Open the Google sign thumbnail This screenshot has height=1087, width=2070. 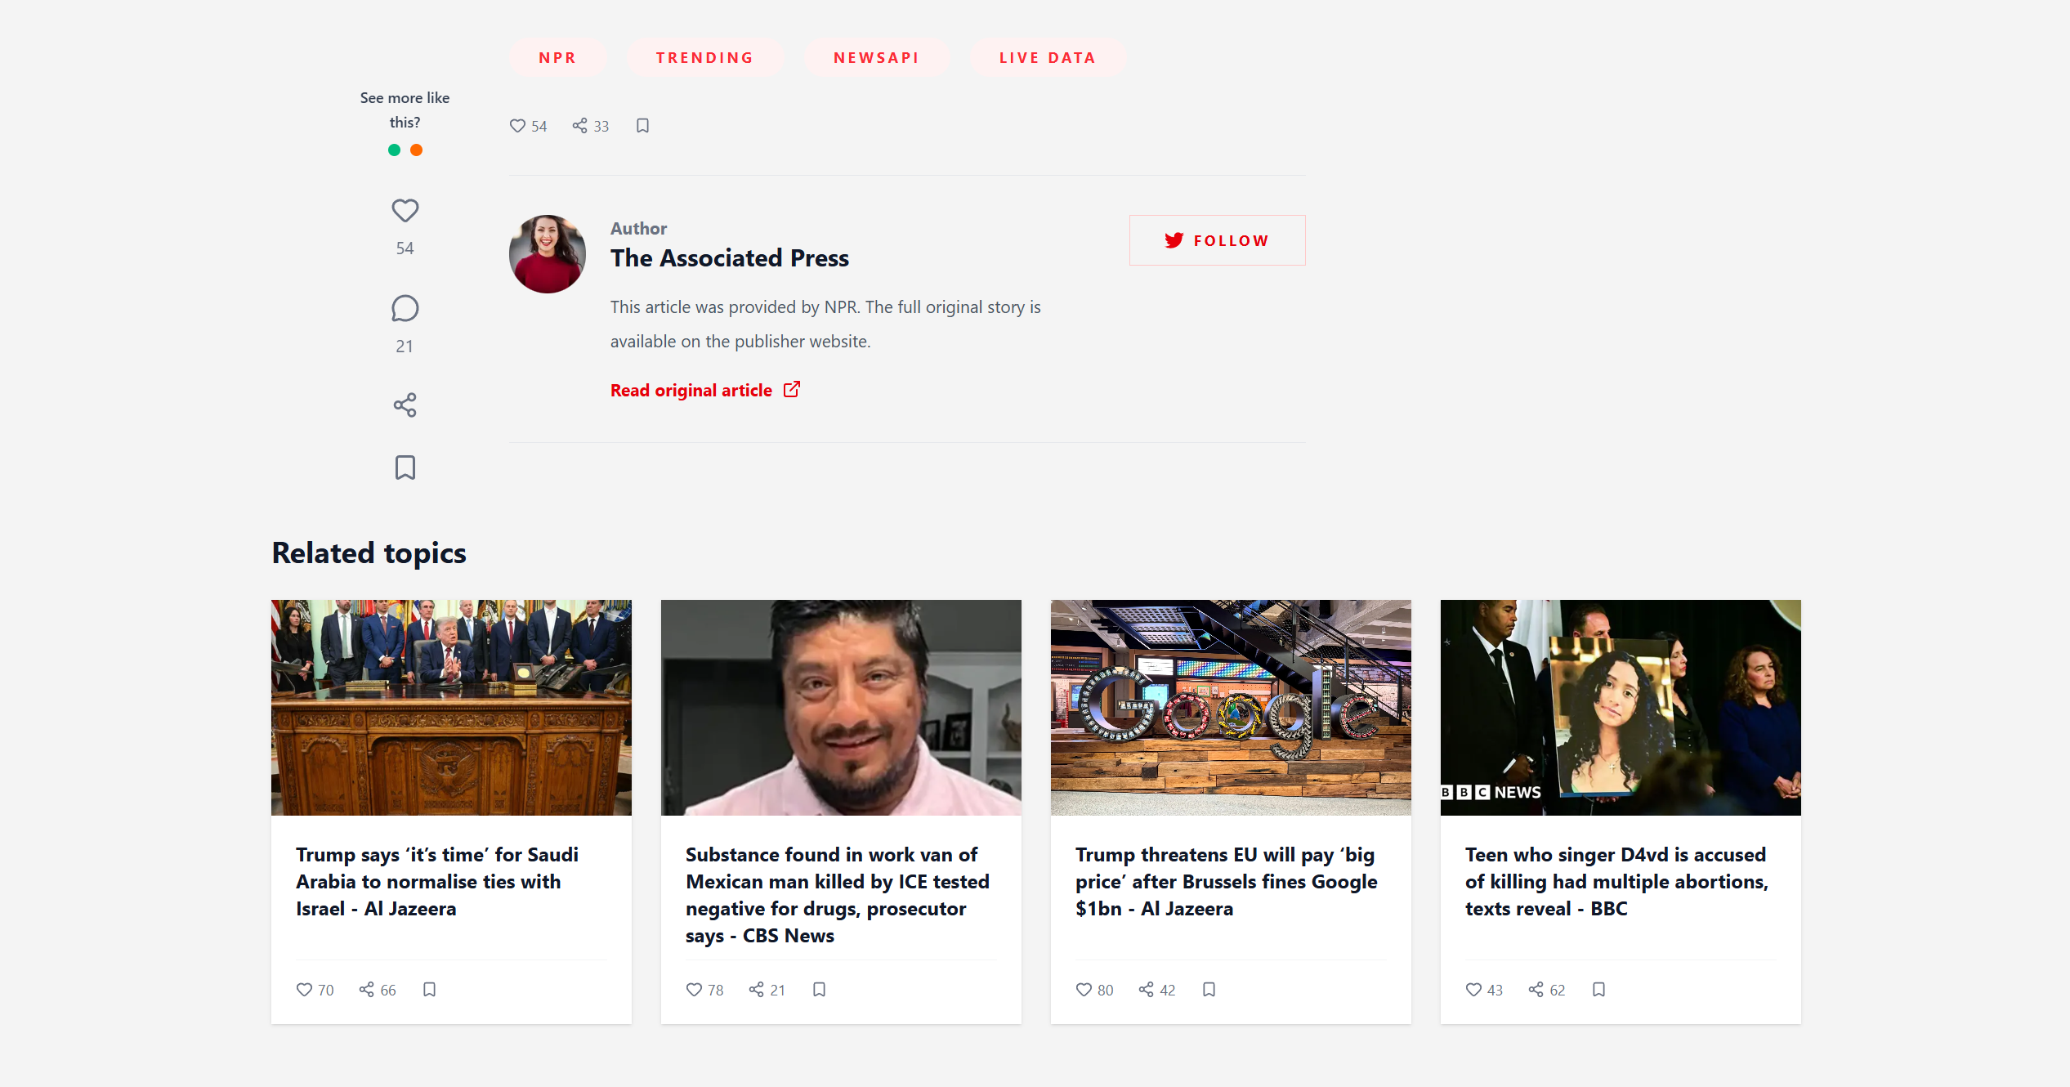pos(1231,708)
